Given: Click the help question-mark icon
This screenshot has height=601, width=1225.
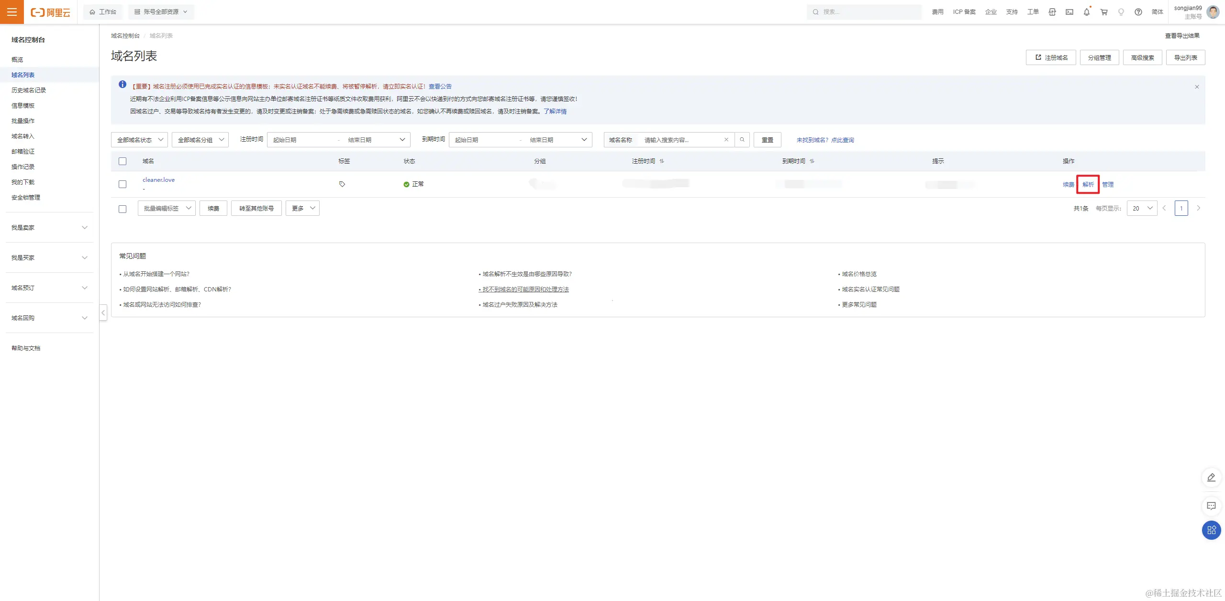Looking at the screenshot, I should pos(1138,12).
